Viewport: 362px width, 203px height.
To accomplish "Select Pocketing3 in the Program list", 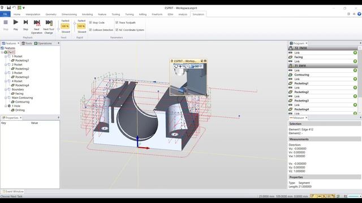I will 301,101.
